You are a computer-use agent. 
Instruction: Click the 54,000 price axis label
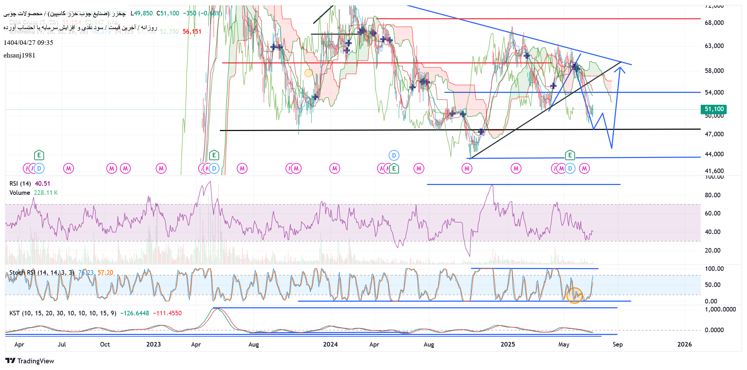714,92
